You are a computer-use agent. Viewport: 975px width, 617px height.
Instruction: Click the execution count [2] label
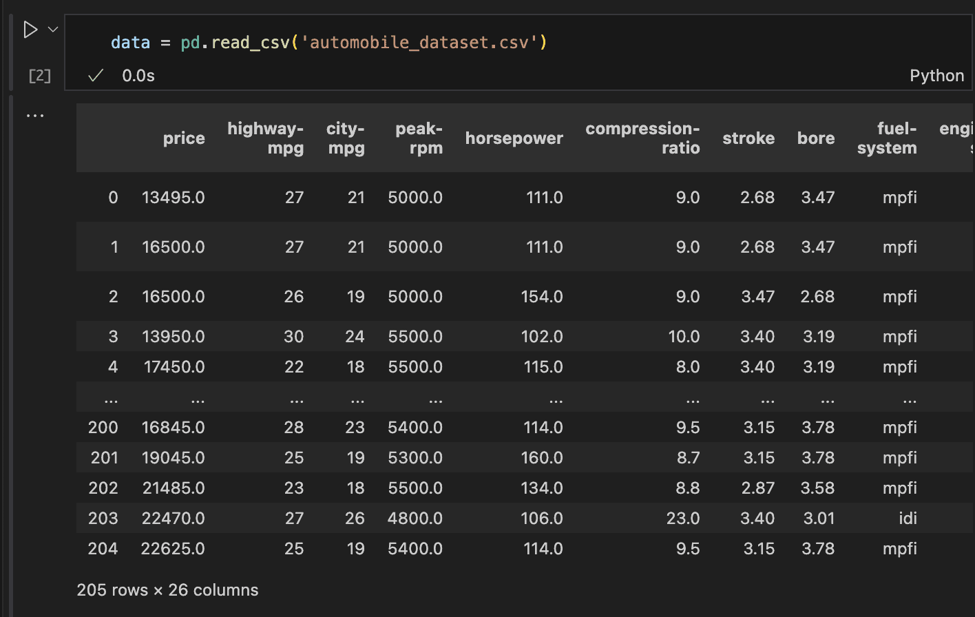point(39,76)
